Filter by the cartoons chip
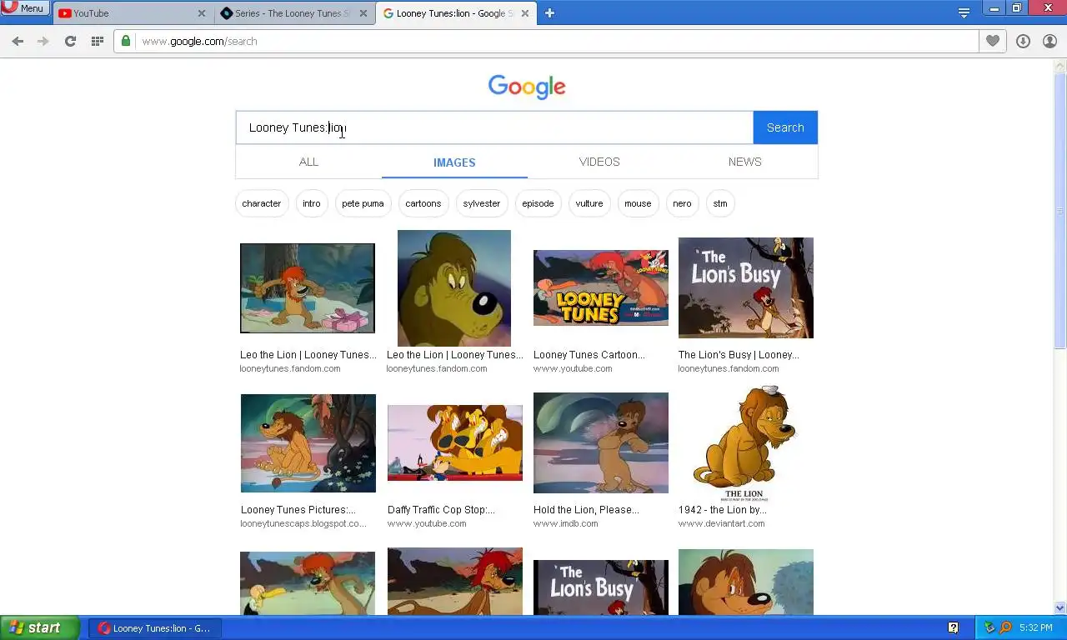Screen dimensions: 1067x640 423,203
